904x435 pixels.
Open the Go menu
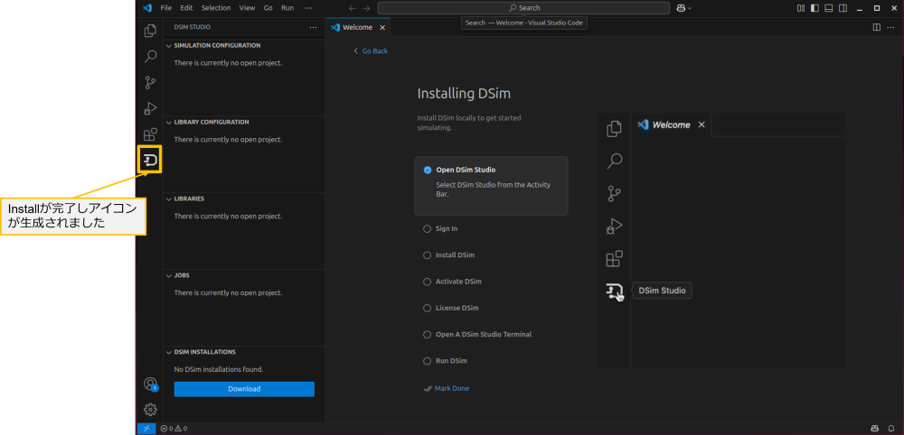tap(268, 8)
